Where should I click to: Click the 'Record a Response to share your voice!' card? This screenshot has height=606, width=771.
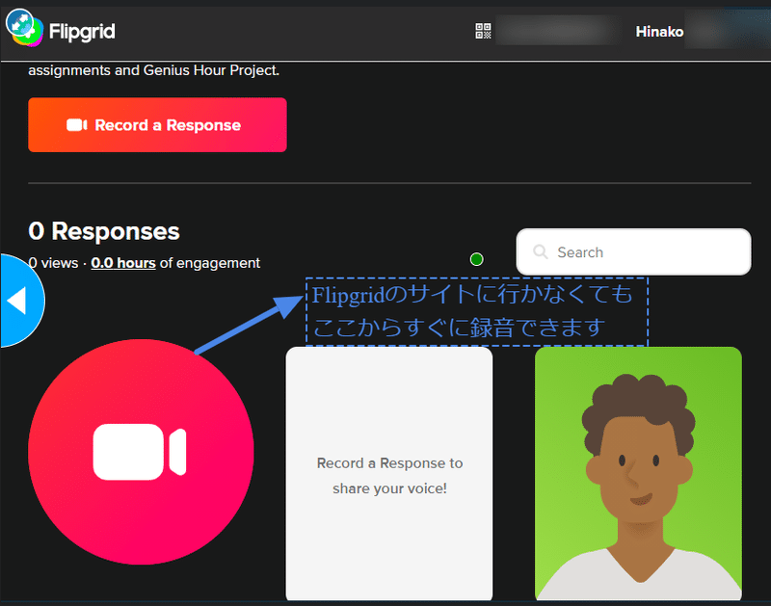389,473
